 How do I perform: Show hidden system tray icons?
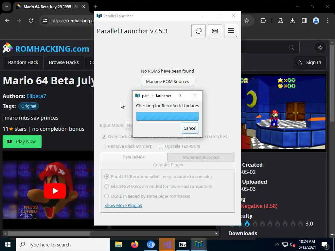coord(277,244)
